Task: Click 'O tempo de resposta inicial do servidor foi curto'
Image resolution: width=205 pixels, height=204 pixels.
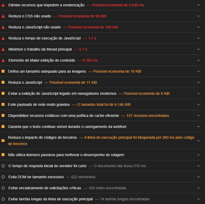Action: click(47, 166)
